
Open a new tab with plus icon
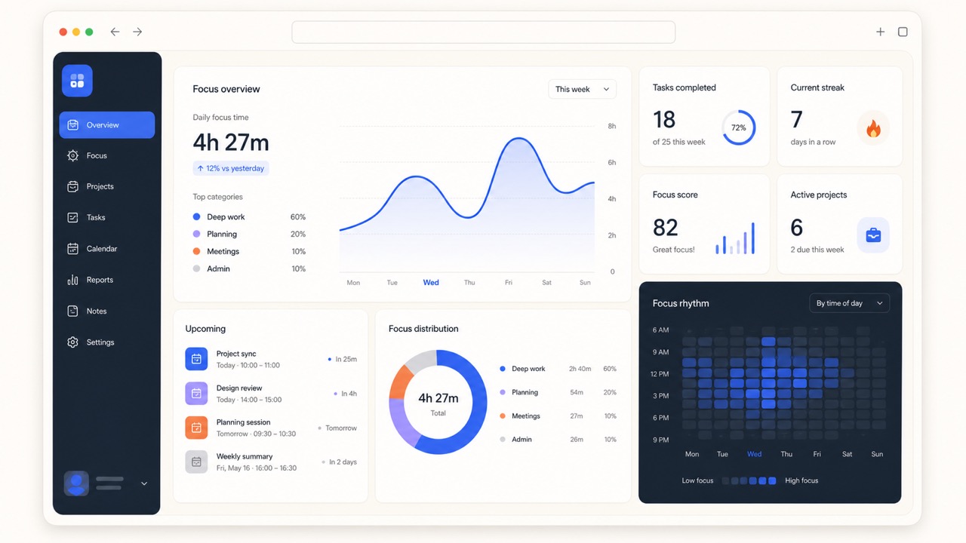[880, 32]
